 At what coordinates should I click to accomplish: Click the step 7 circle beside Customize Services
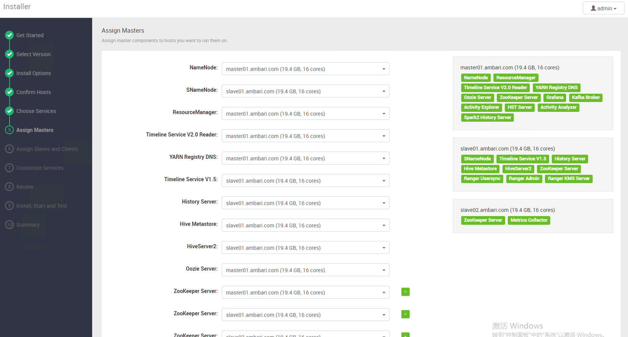(9, 168)
